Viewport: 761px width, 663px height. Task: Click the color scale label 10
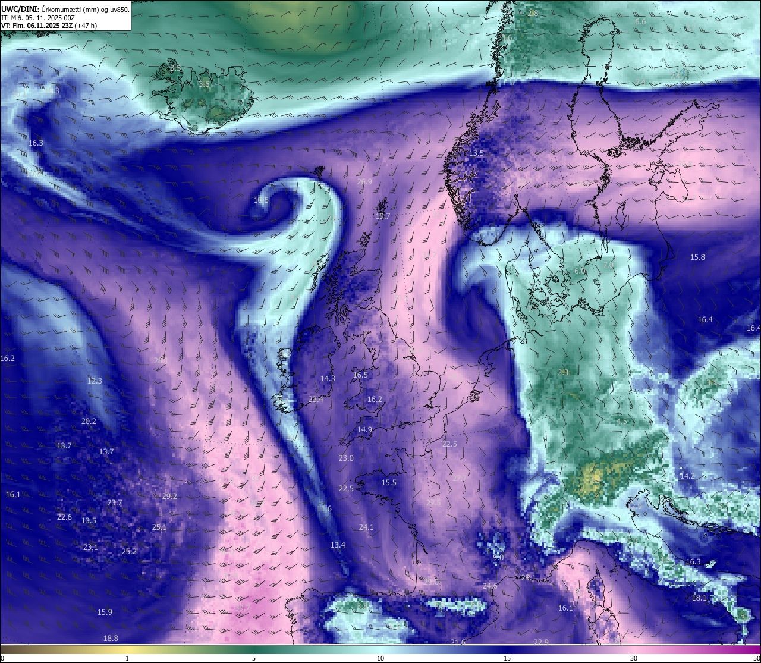[x=380, y=658]
